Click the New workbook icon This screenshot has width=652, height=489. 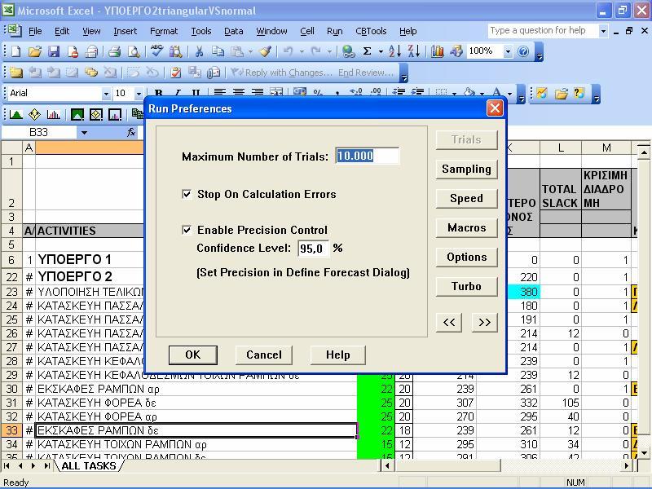coord(15,51)
